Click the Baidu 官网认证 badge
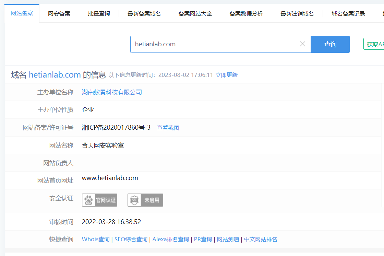The height and width of the screenshot is (256, 384). (x=99, y=200)
